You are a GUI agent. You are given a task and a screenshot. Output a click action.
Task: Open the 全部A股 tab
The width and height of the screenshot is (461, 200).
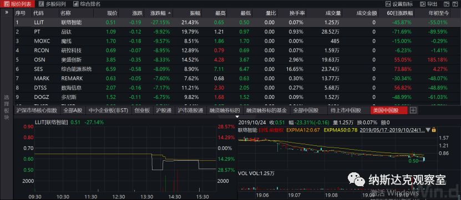tap(73, 110)
